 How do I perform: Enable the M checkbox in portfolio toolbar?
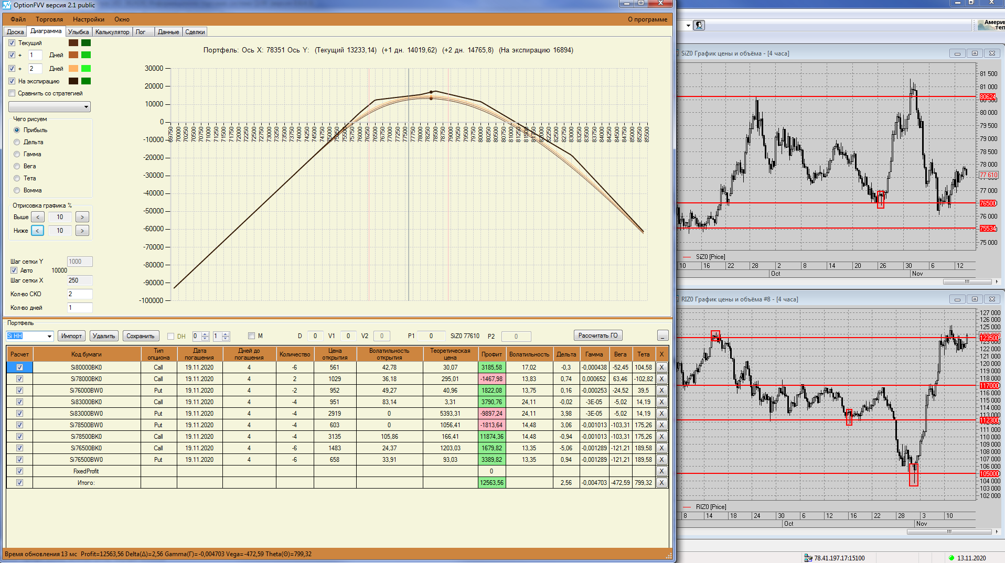tap(251, 336)
